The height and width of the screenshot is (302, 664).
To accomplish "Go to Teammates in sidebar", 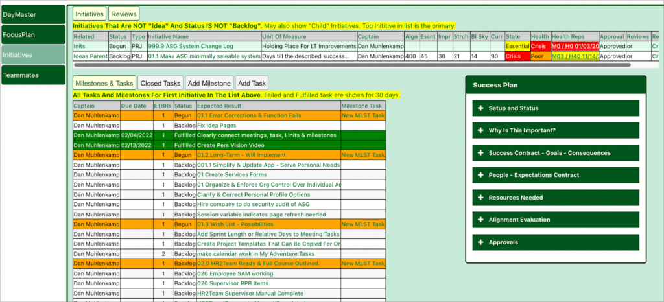I will (x=33, y=75).
